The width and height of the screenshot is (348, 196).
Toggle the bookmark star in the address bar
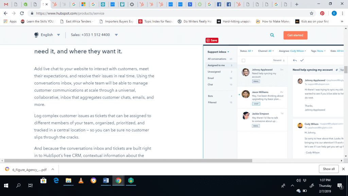tap(311, 13)
